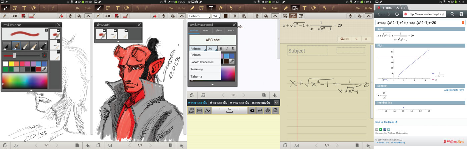Image resolution: width=467 pixels, height=149 pixels.
Task: Collapse the text settings panel bottom arrow
Action: (x=213, y=84)
